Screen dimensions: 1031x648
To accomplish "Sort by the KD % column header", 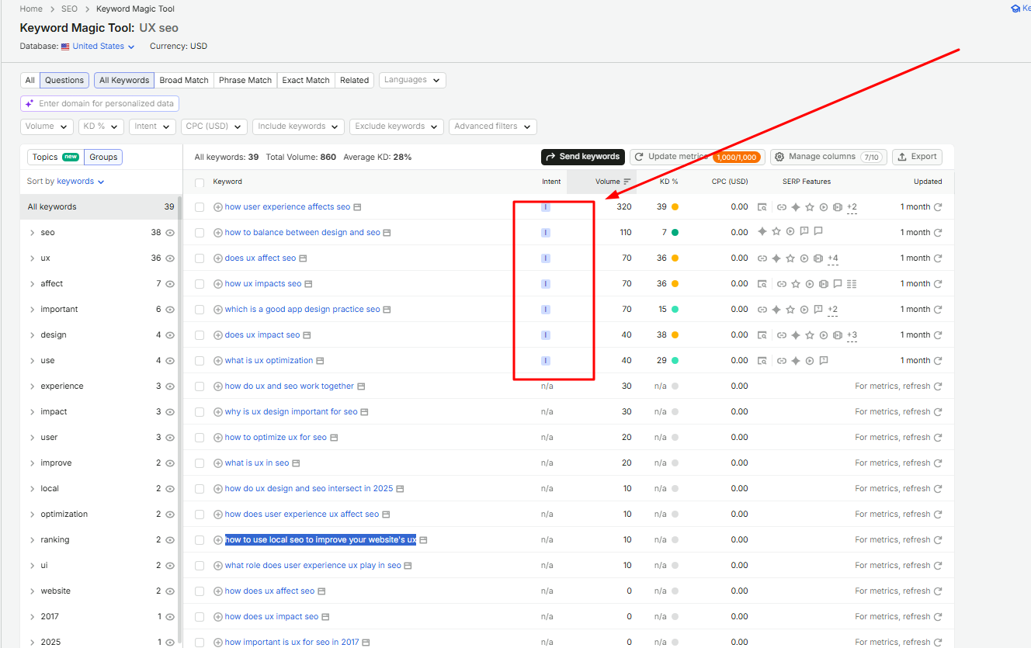I will pyautogui.click(x=668, y=182).
